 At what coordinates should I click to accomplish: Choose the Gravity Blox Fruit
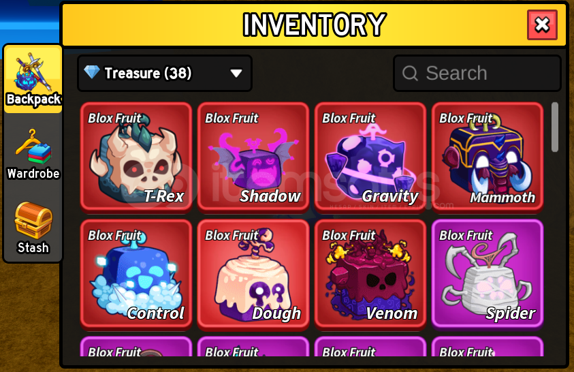[370, 157]
